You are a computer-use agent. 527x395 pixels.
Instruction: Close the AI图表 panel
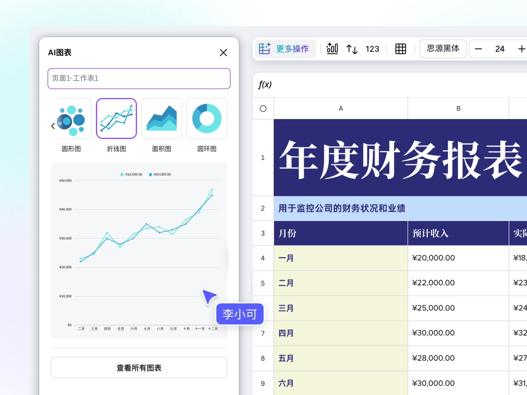coord(223,53)
